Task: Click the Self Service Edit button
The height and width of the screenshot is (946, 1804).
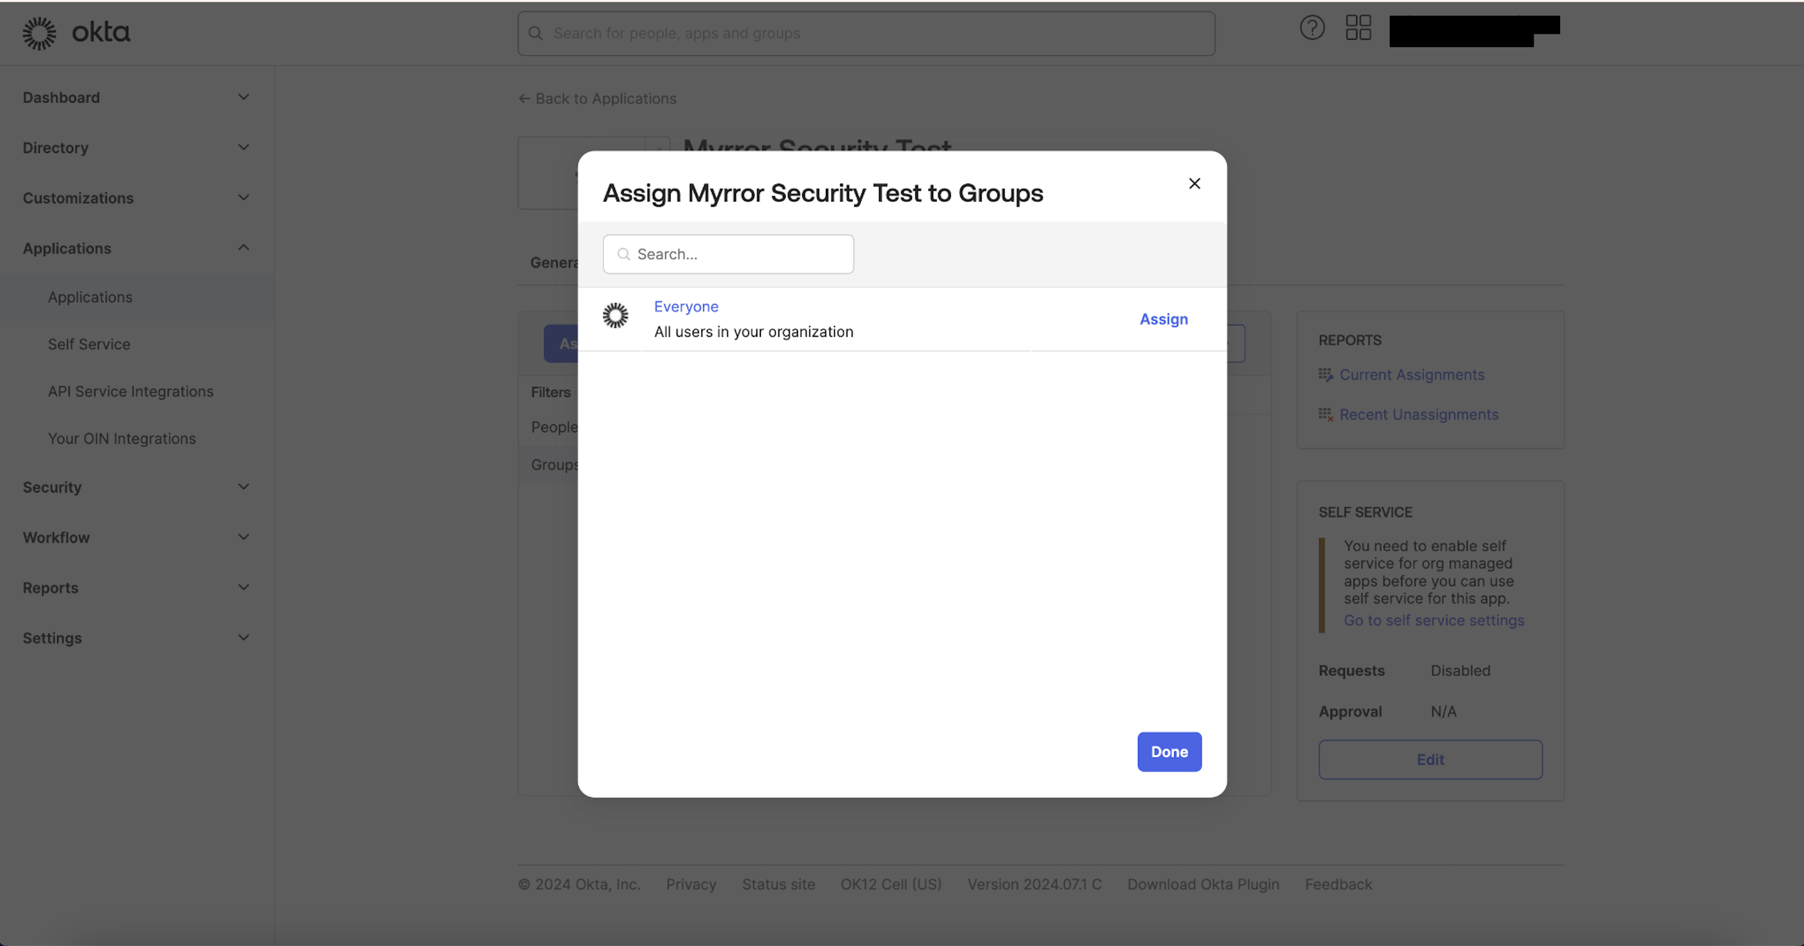Action: click(1430, 759)
